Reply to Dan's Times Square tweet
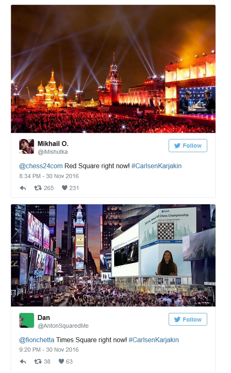 click(23, 361)
